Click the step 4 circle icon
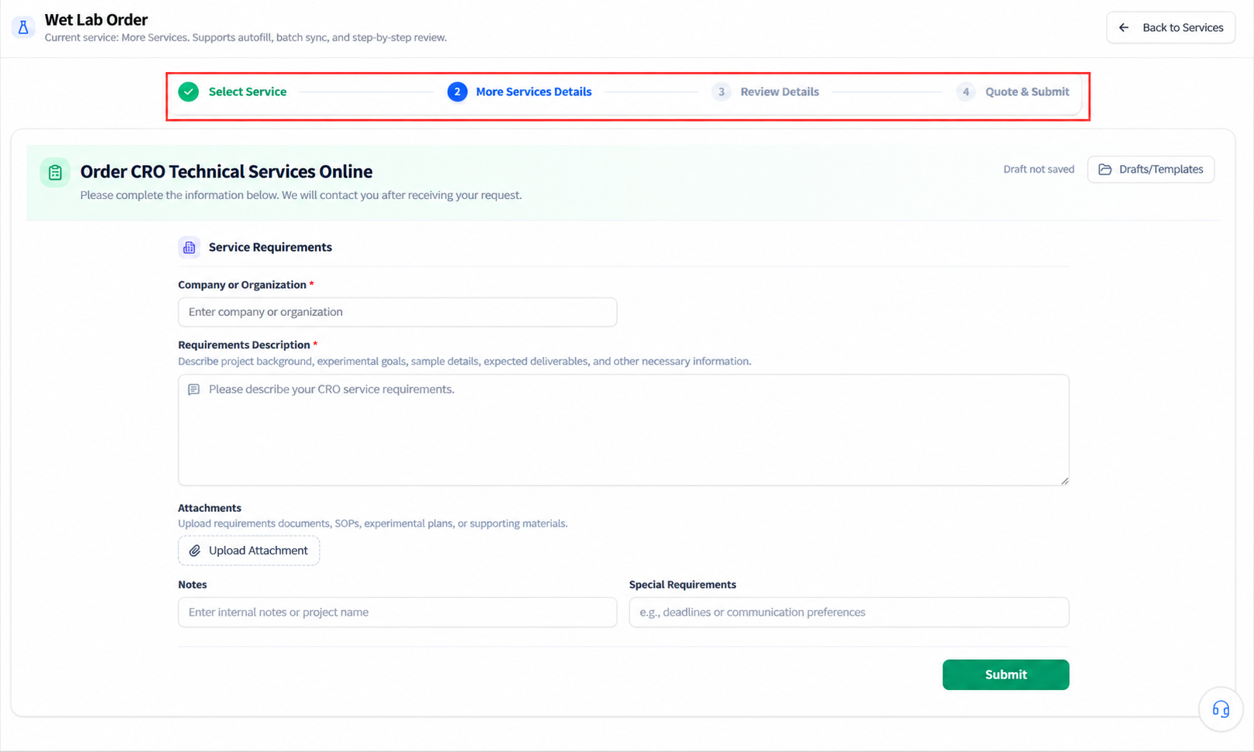 (966, 91)
